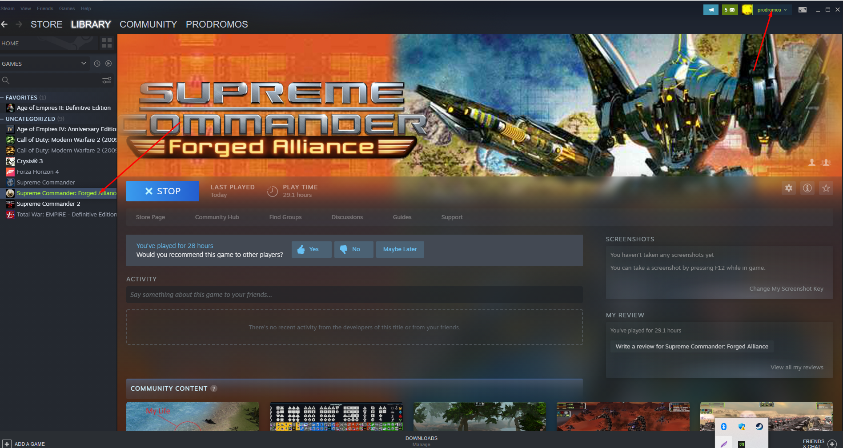The image size is (843, 448).
Task: Click Steam tray icon
Action: pos(759,427)
